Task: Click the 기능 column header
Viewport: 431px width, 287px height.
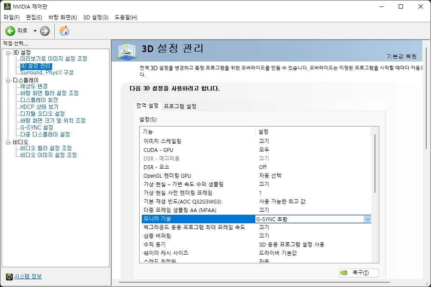Action: click(x=198, y=132)
